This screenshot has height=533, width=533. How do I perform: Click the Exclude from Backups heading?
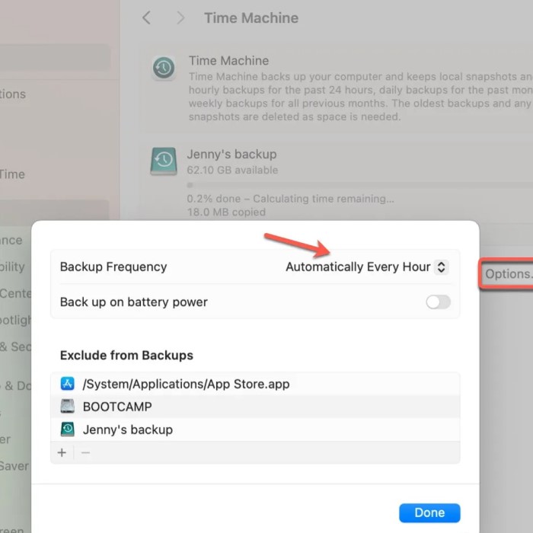(126, 356)
